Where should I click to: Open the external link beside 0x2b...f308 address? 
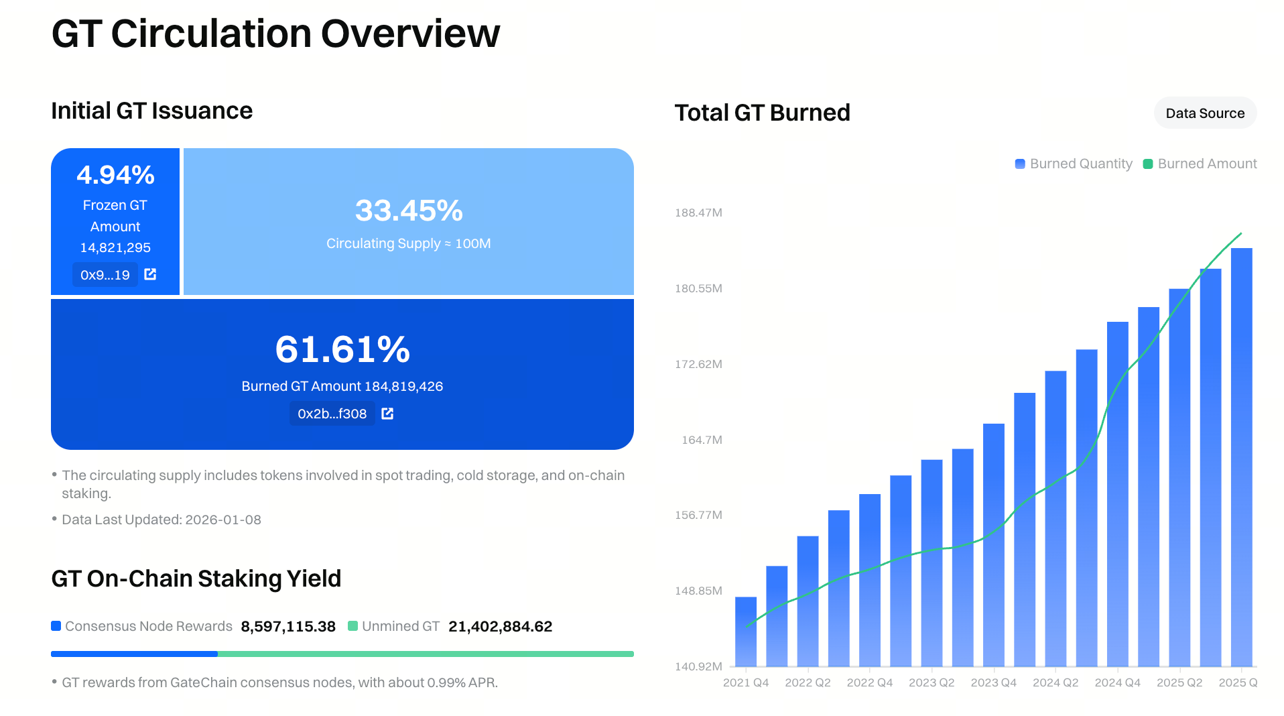click(387, 414)
